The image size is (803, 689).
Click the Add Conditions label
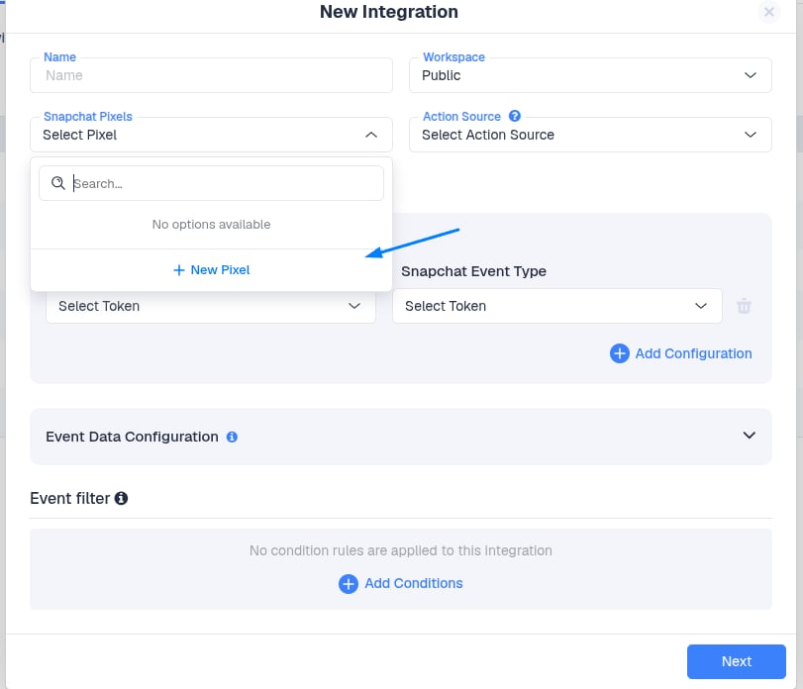413,583
